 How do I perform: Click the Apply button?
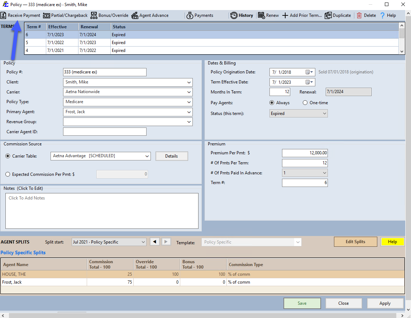pyautogui.click(x=385, y=303)
